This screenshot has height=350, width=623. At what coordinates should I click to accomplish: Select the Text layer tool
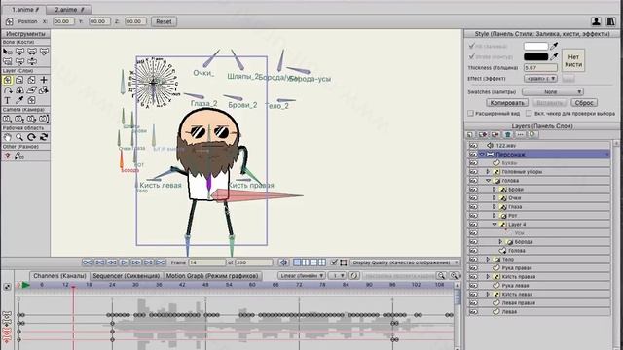click(x=7, y=100)
